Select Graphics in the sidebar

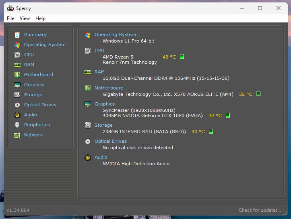(34, 85)
